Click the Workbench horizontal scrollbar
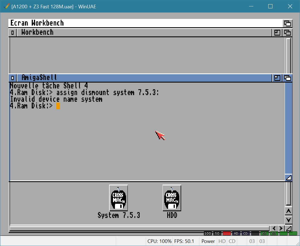The image size is (300, 246). (139, 228)
